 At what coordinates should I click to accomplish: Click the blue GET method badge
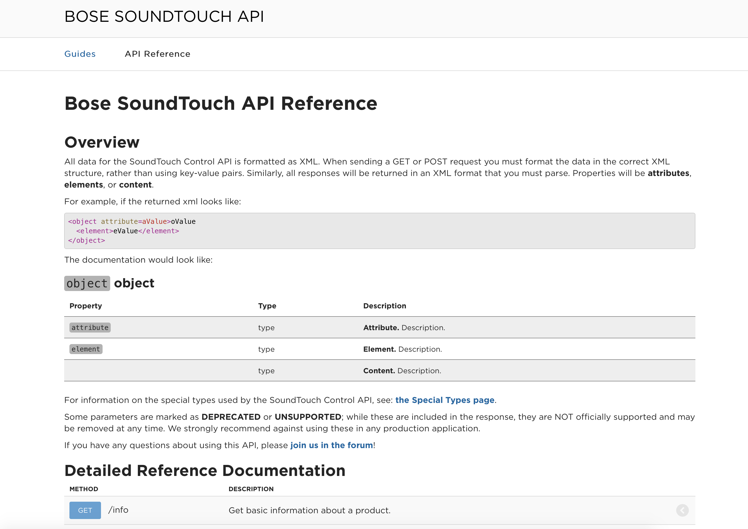tap(85, 510)
